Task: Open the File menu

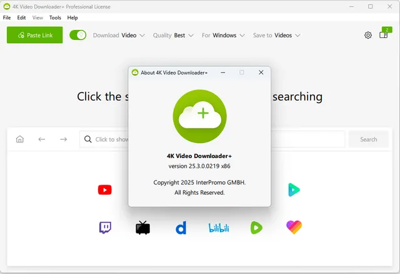Action: 7,17
